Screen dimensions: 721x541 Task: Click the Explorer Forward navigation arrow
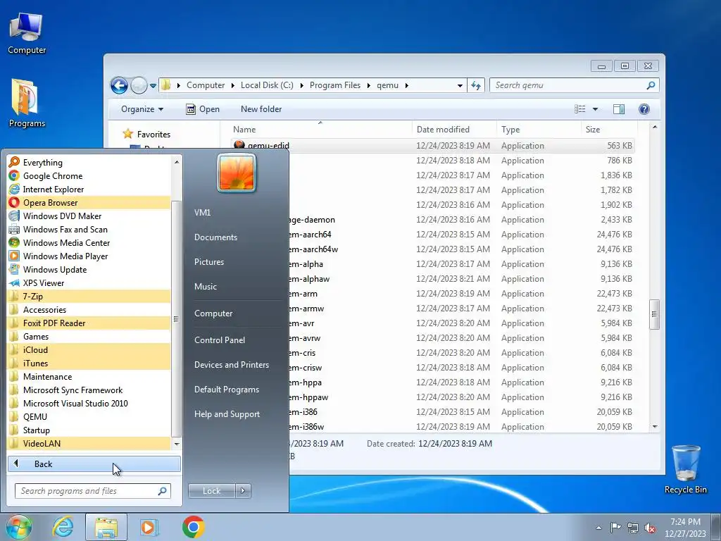pyautogui.click(x=139, y=85)
